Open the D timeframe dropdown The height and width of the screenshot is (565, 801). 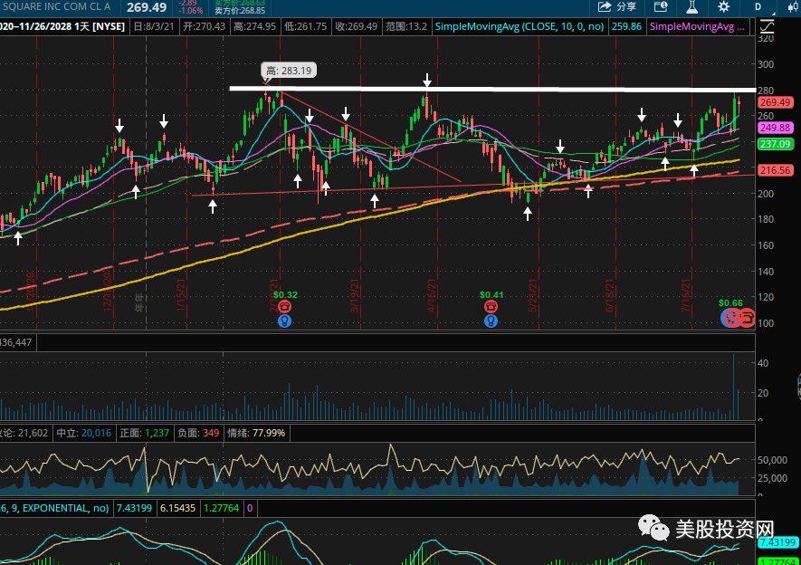coord(758,6)
